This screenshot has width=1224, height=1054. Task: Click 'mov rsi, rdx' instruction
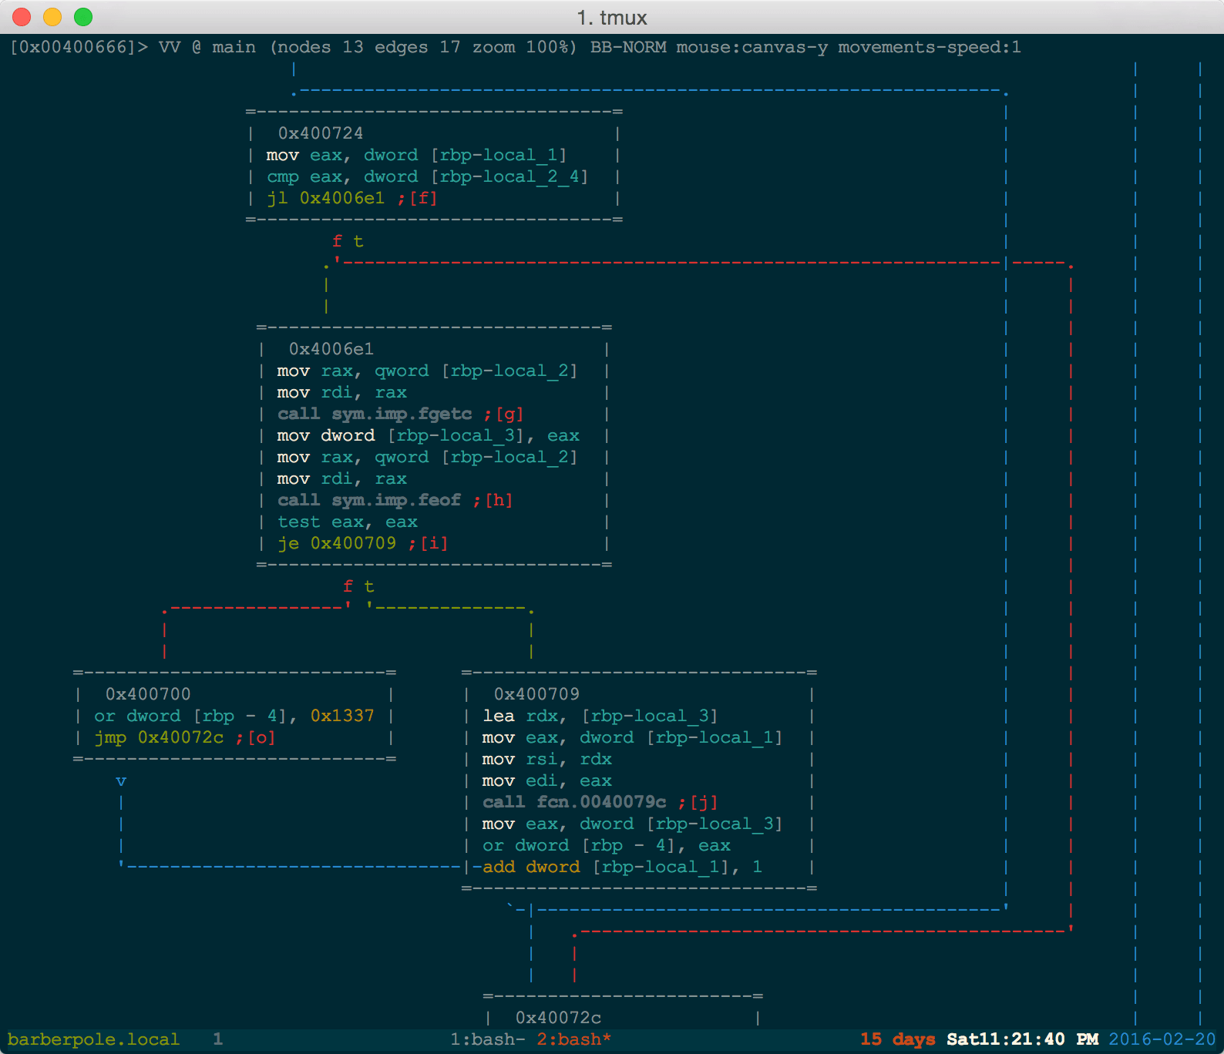pyautogui.click(x=547, y=759)
